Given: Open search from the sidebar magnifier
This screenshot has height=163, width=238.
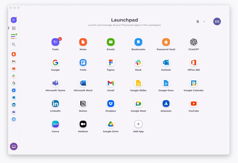Looking at the screenshot, I should 14,44.
